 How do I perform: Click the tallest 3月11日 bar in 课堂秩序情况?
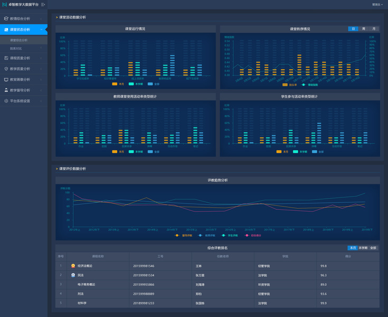(299, 65)
